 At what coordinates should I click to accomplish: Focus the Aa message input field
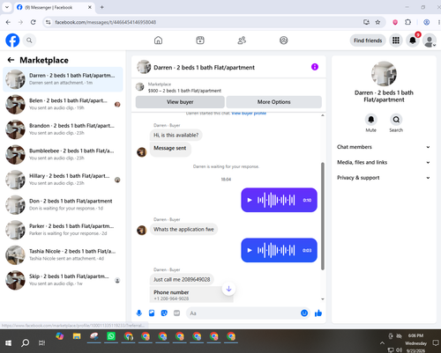pyautogui.click(x=243, y=313)
